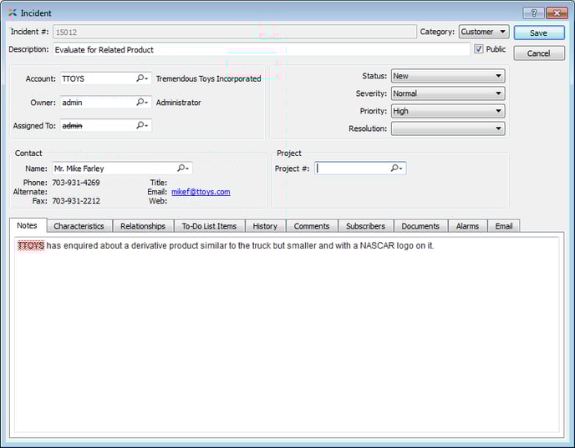Viewport: 575px width, 448px height.
Task: Close the Incident window
Action: [x=557, y=13]
